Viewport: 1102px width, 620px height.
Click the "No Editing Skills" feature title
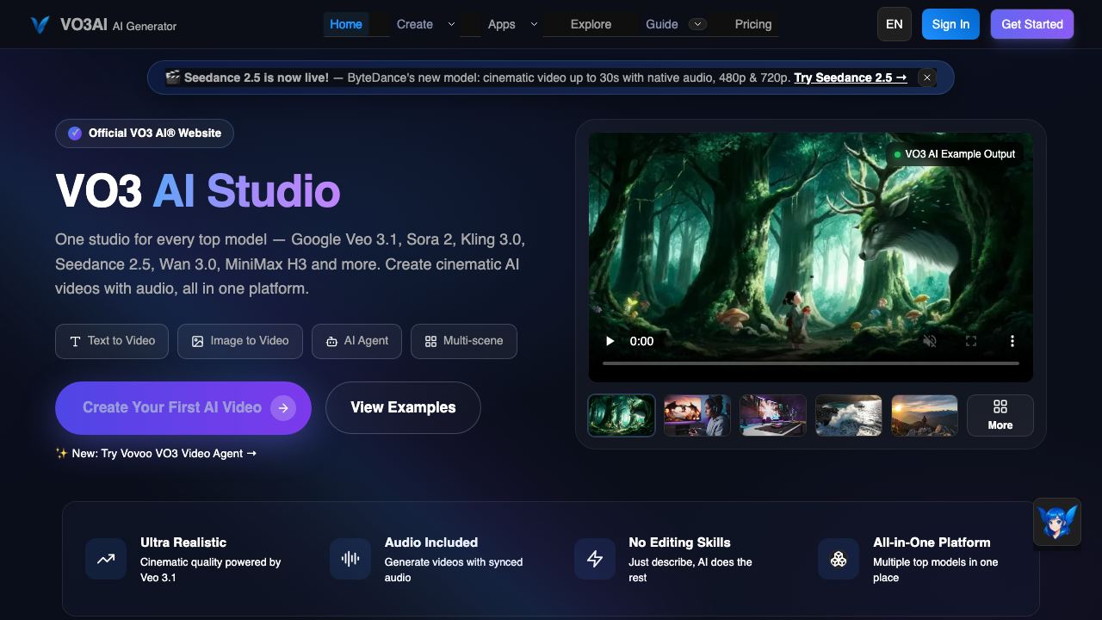pyautogui.click(x=680, y=542)
